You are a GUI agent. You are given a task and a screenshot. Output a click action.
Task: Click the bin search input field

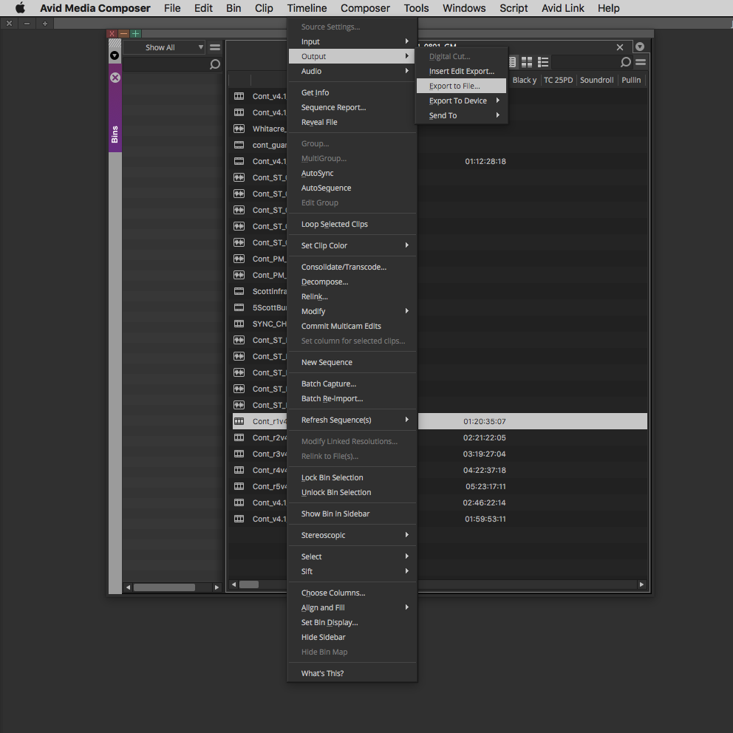586,62
